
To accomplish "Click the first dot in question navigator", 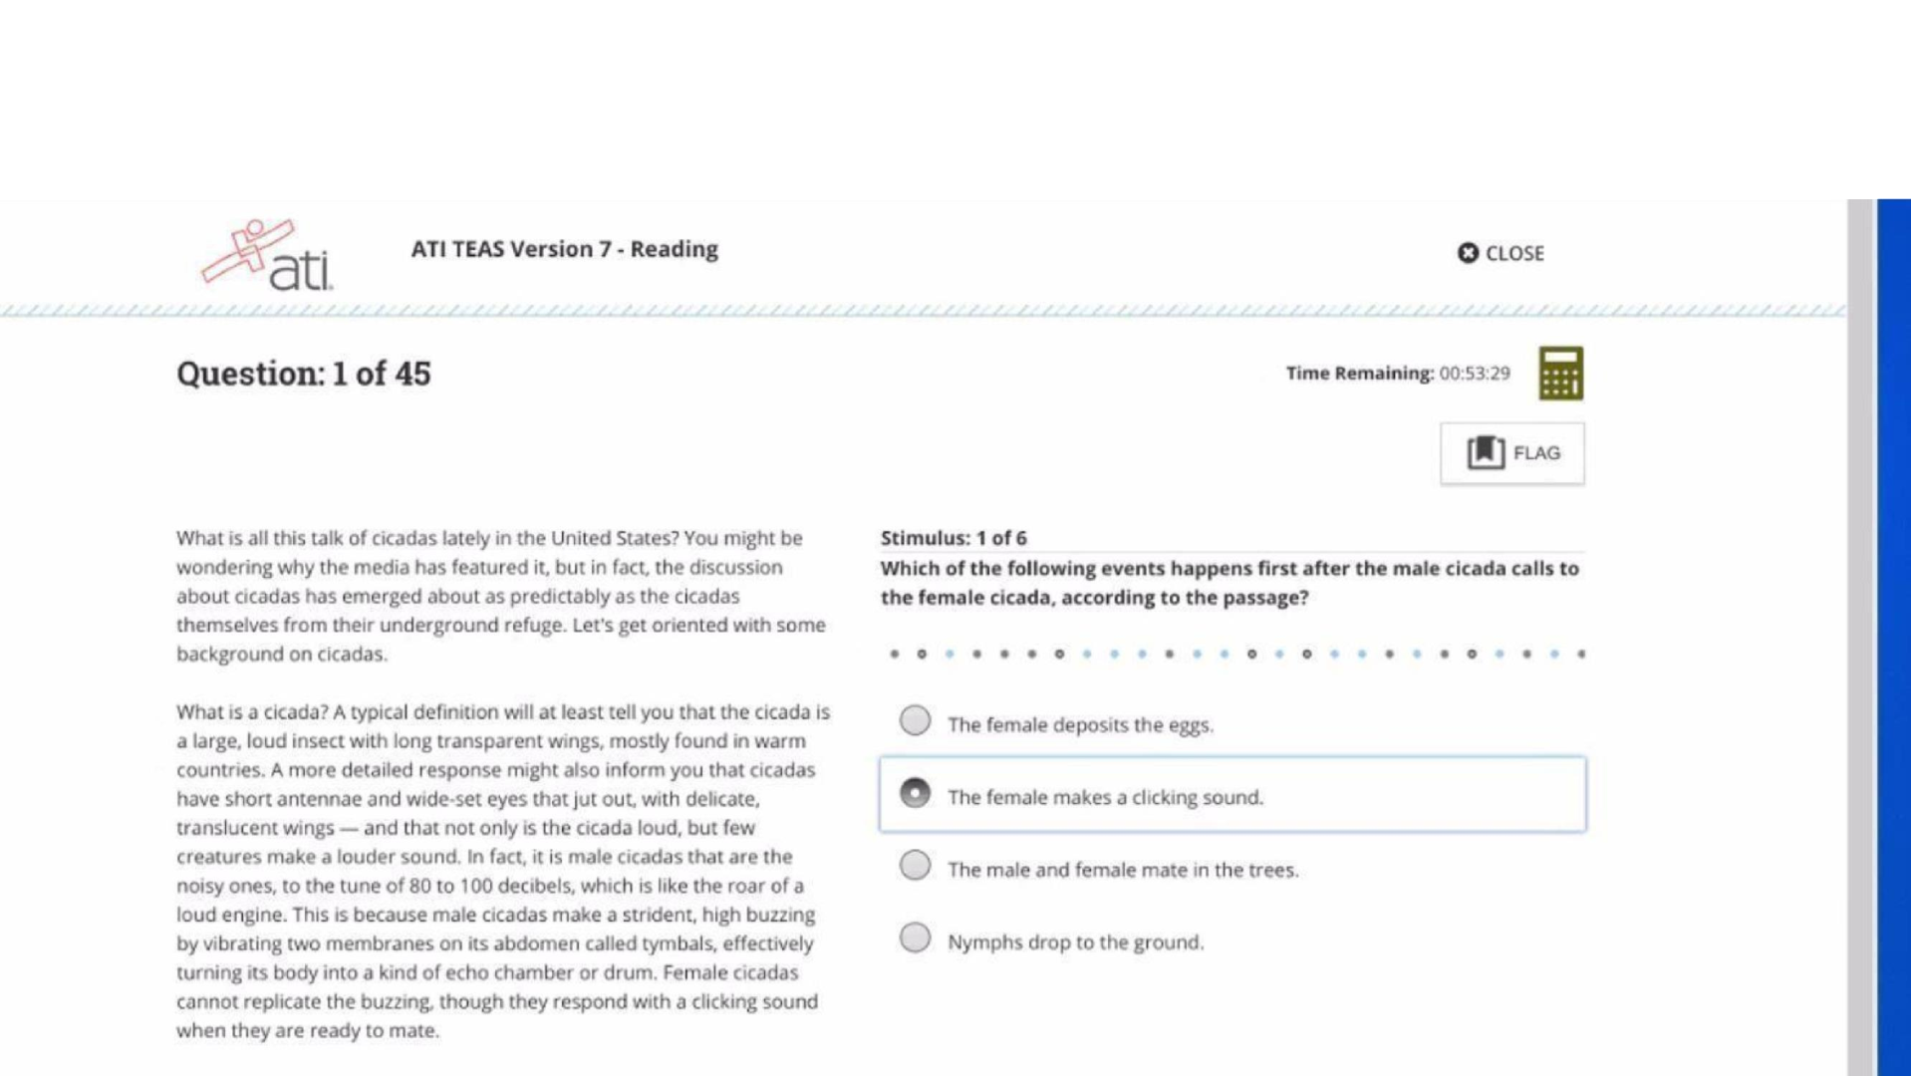I will (895, 655).
